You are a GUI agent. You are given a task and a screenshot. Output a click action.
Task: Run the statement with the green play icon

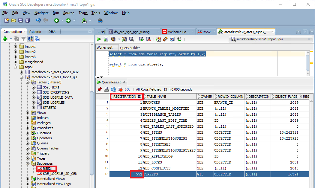99,39
